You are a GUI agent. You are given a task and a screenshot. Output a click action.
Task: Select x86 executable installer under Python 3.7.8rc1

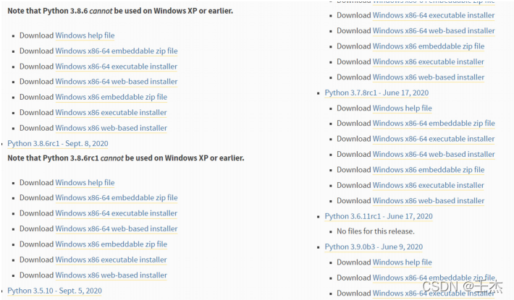click(428, 185)
